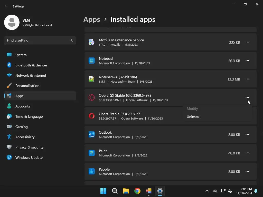Select the Apps sidebar item
The height and width of the screenshot is (197, 263).
pos(40,96)
